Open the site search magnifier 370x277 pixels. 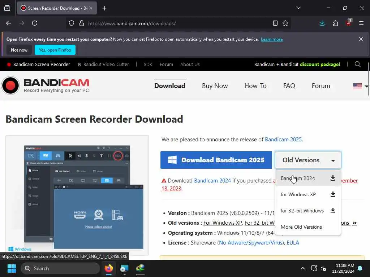[x=357, y=64]
